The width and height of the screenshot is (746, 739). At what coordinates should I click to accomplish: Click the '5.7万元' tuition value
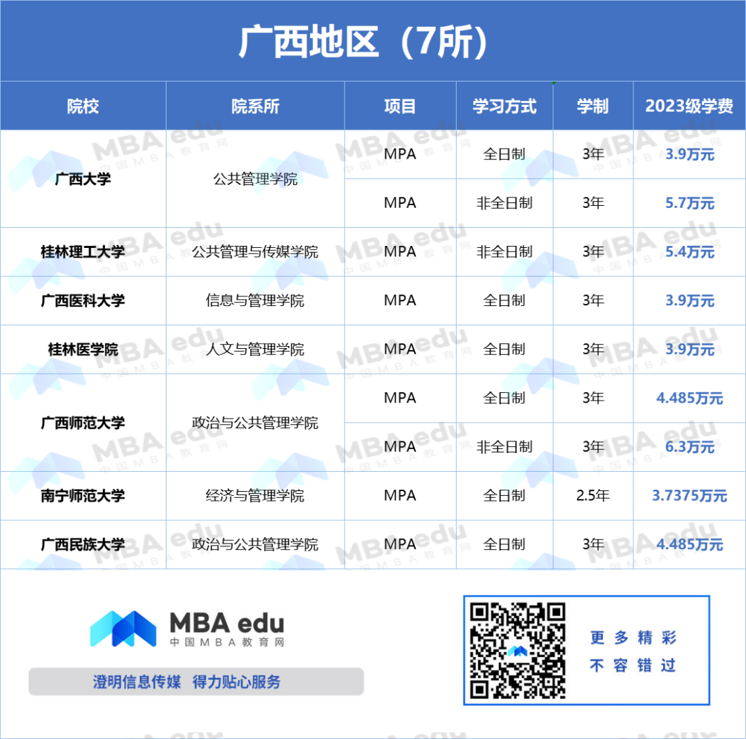point(689,203)
